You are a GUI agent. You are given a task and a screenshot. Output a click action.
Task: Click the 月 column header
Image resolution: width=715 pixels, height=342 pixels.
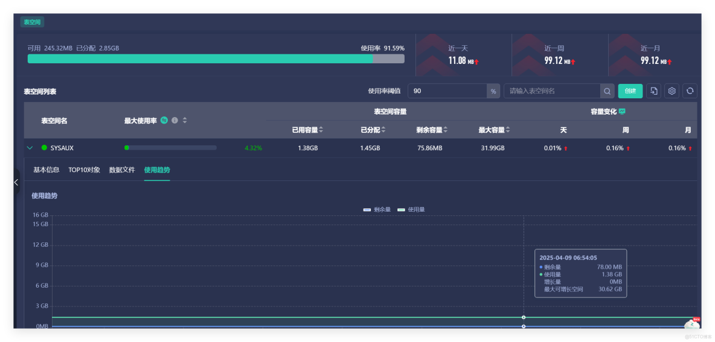(x=688, y=130)
